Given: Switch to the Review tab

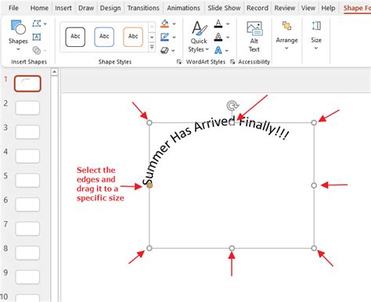Looking at the screenshot, I should pyautogui.click(x=285, y=8).
